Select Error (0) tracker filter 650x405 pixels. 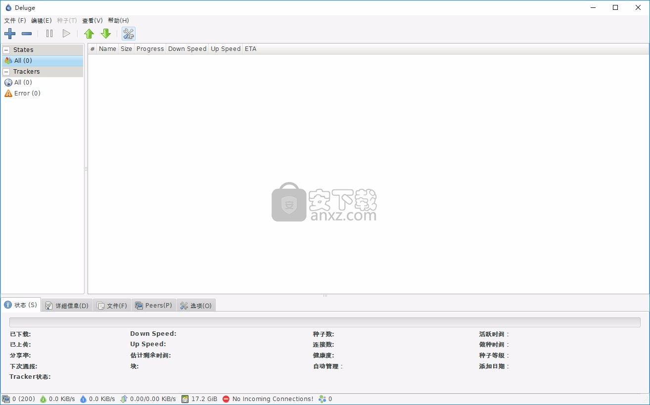click(x=43, y=93)
